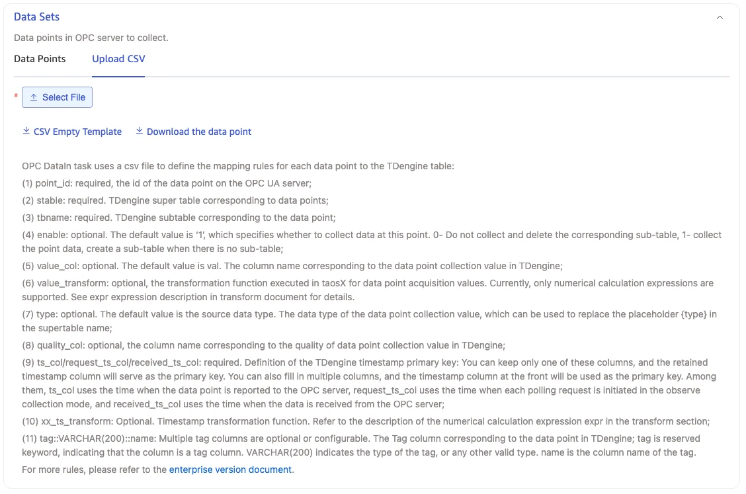Screen dimensions: 746x494
Task: Click the stable super table rule line
Action: click(x=175, y=200)
